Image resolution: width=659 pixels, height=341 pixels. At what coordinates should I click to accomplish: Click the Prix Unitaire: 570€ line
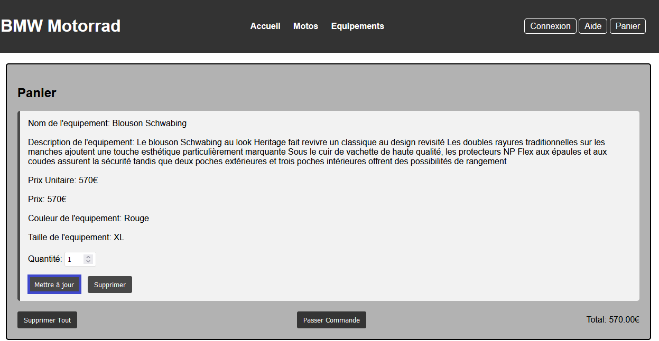click(63, 180)
